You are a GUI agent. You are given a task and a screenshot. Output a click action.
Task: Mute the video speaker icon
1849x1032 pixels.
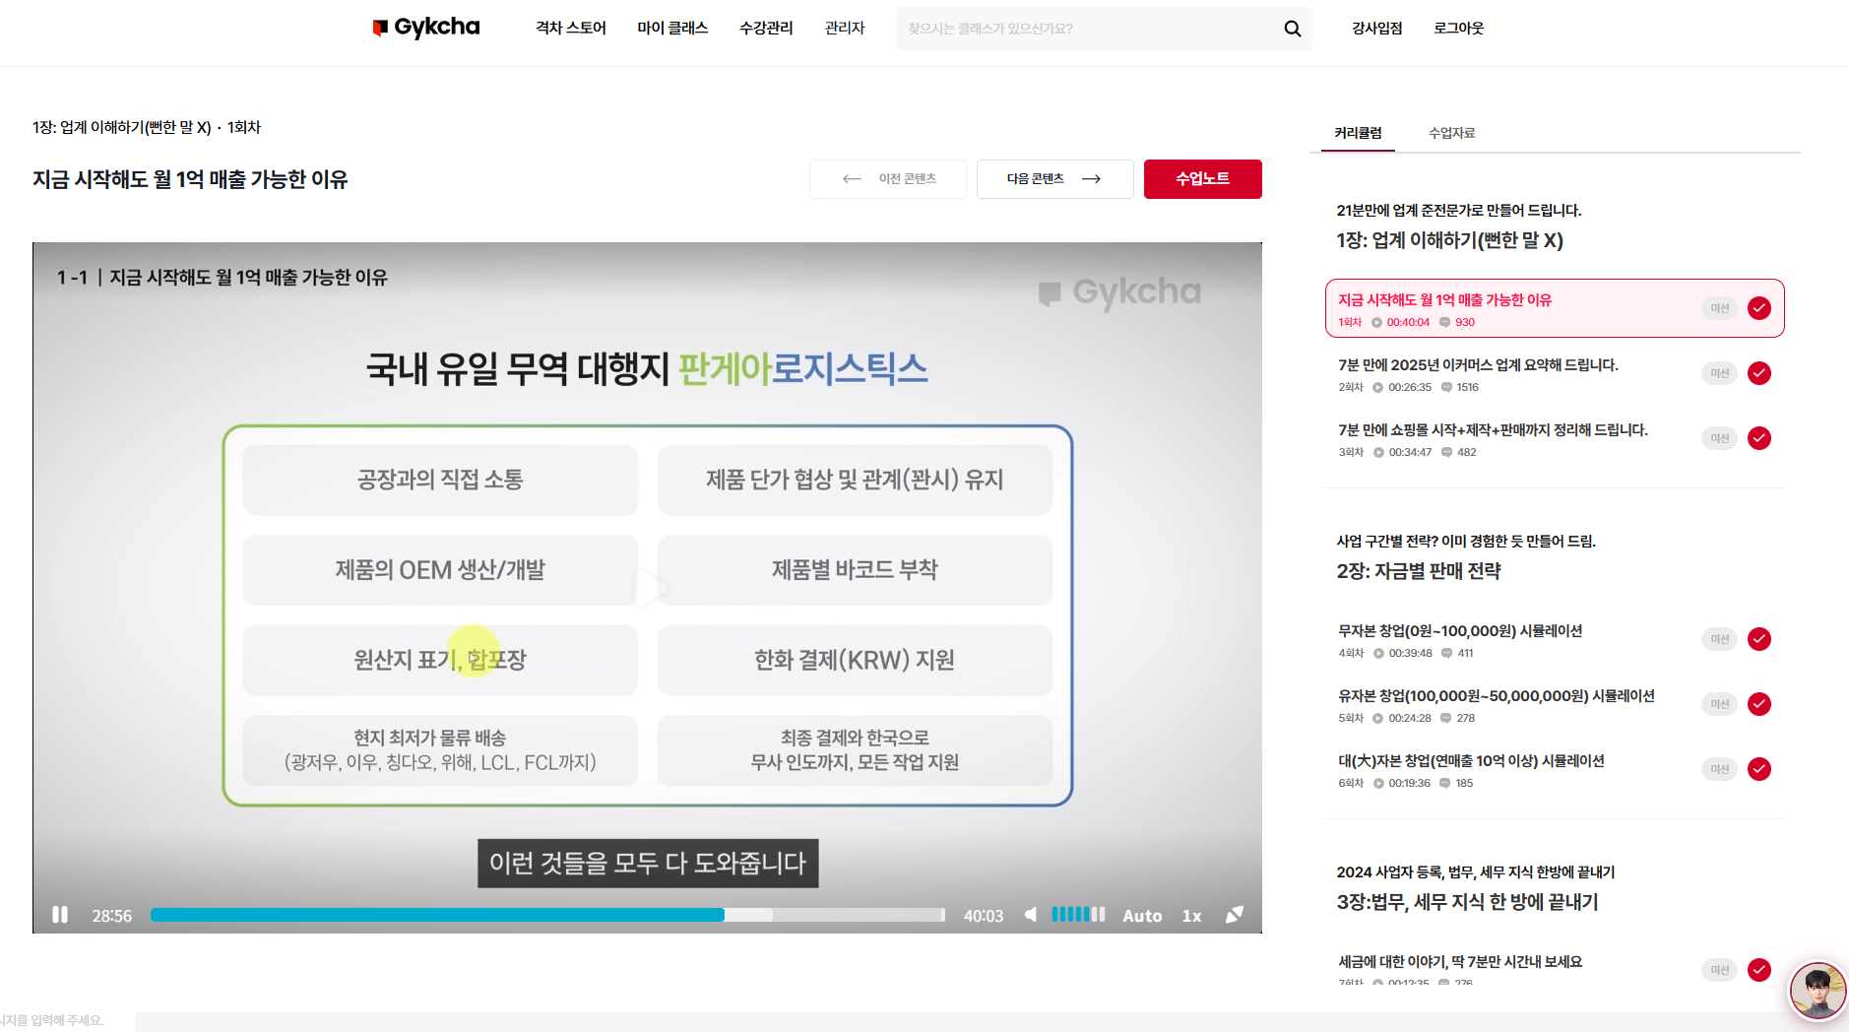1030,915
